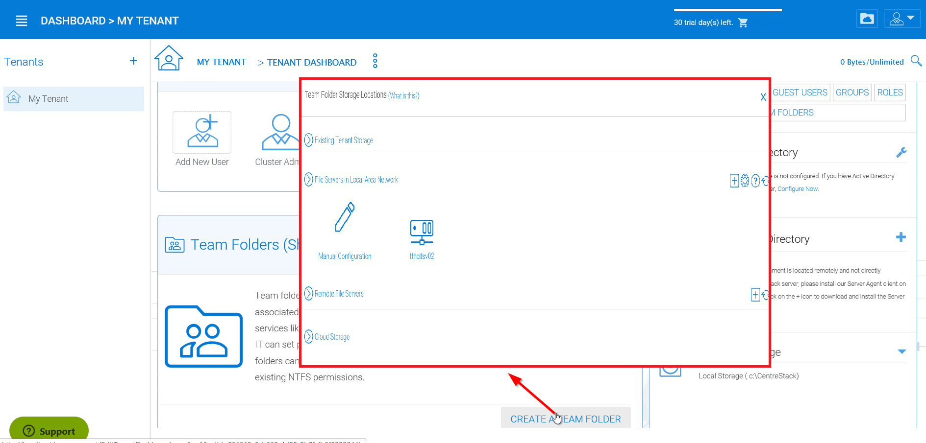The height and width of the screenshot is (443, 926).
Task: Click Add New User icon
Action: click(202, 132)
